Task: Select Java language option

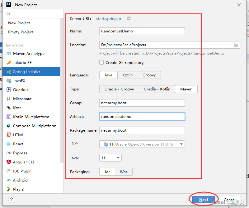Action: coord(108,75)
